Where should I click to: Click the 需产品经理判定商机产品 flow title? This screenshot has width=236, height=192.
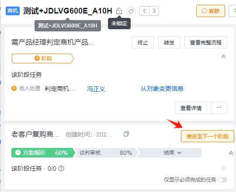click(x=53, y=42)
